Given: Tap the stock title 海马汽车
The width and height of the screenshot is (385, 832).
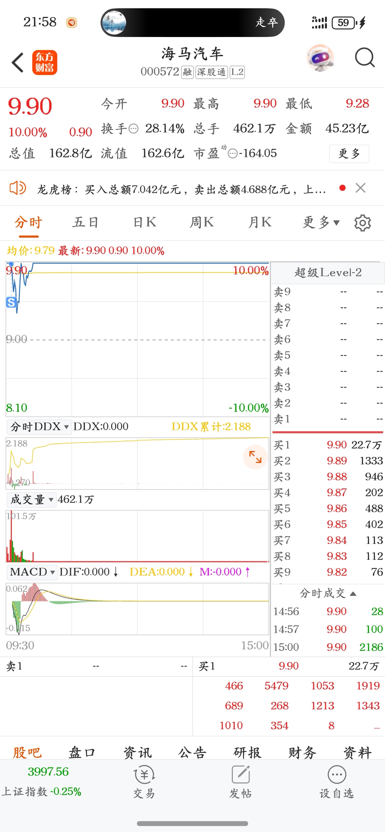Looking at the screenshot, I should point(192,54).
